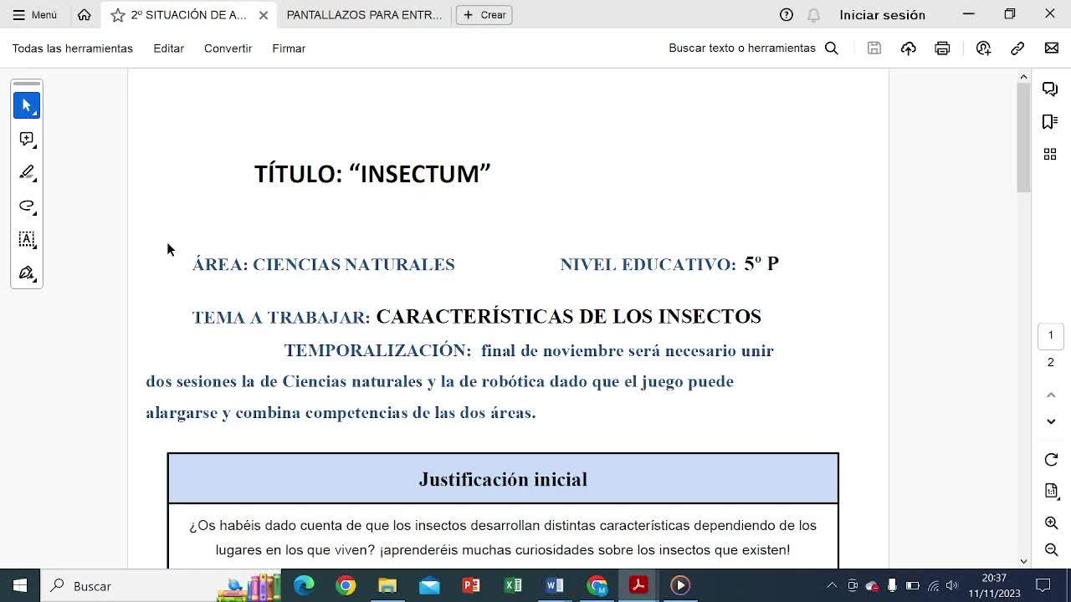Open the comments panel icon
The image size is (1071, 602).
[1050, 89]
